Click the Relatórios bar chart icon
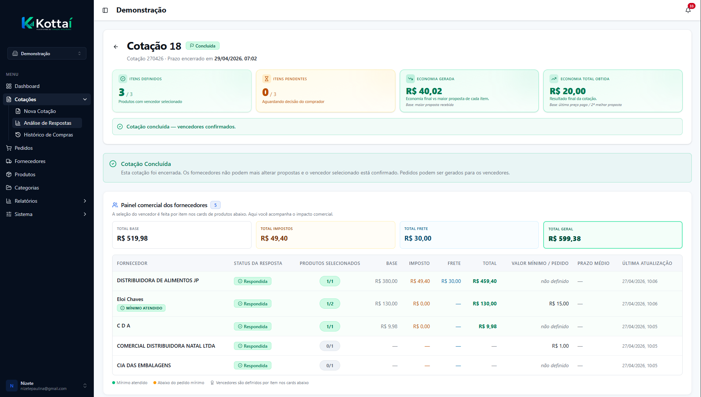The height and width of the screenshot is (397, 701). point(9,201)
